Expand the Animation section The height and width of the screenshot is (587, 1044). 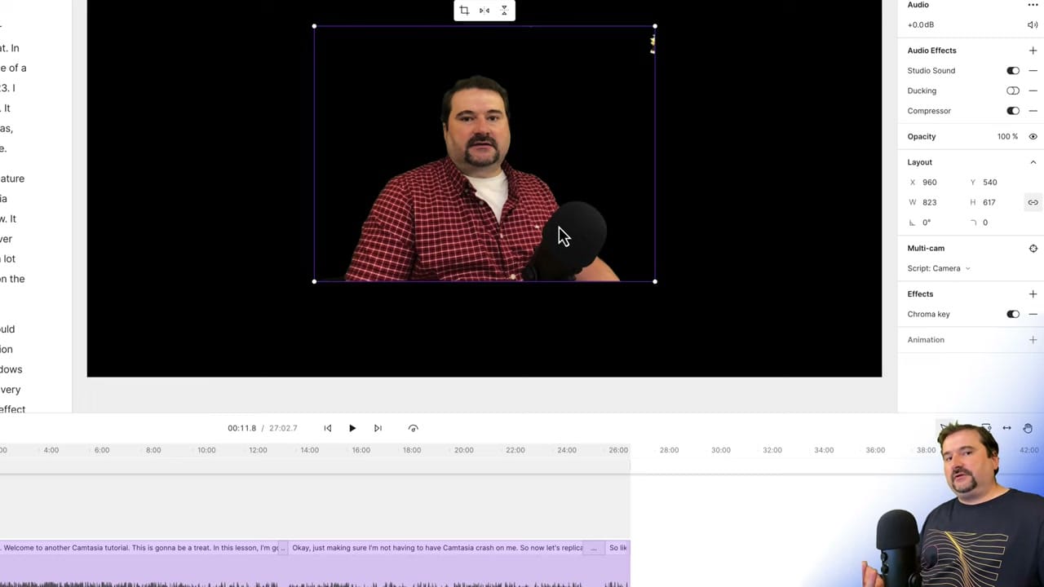coord(1033,339)
